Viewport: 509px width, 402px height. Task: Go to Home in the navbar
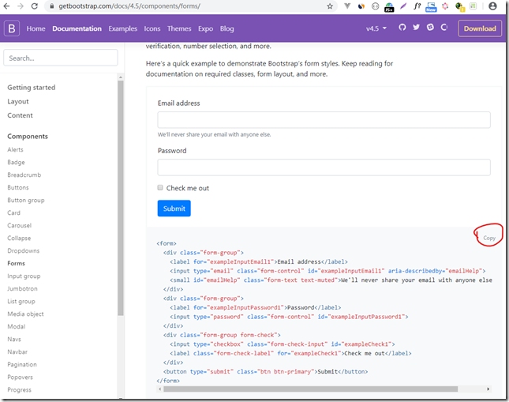36,28
